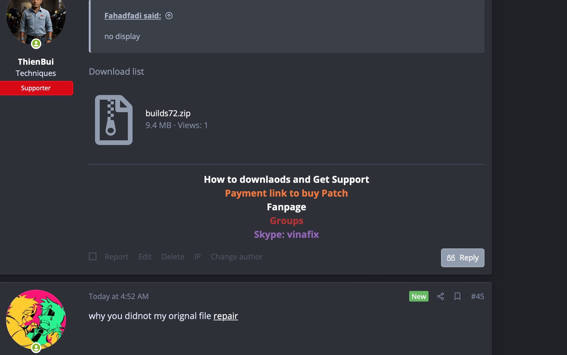This screenshot has width=567, height=355.
Task: Click the online indicator on the bottom avatar
Action: (36, 347)
